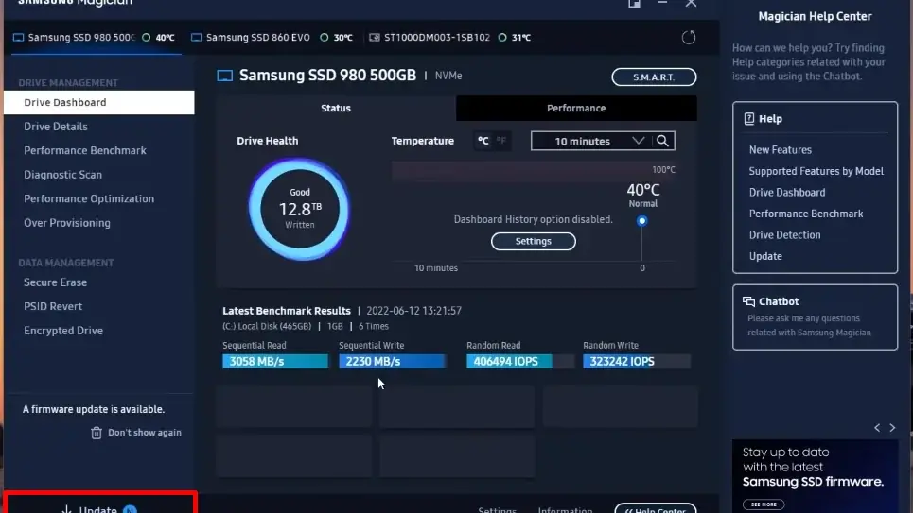
Task: Open Supported Features by Model help topic
Action: click(x=816, y=171)
